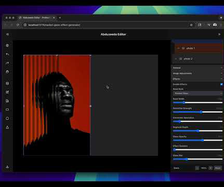Viewport: 224px width, 187px height.
Task: Click the Reset zoom button
Action: pos(218,168)
